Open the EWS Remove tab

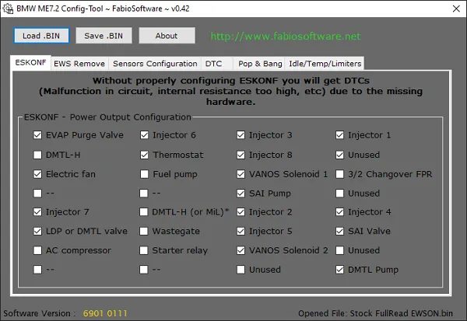coord(79,64)
